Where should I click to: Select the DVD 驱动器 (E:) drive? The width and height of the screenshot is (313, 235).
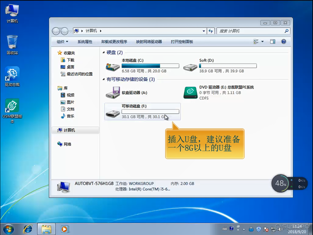click(x=219, y=92)
